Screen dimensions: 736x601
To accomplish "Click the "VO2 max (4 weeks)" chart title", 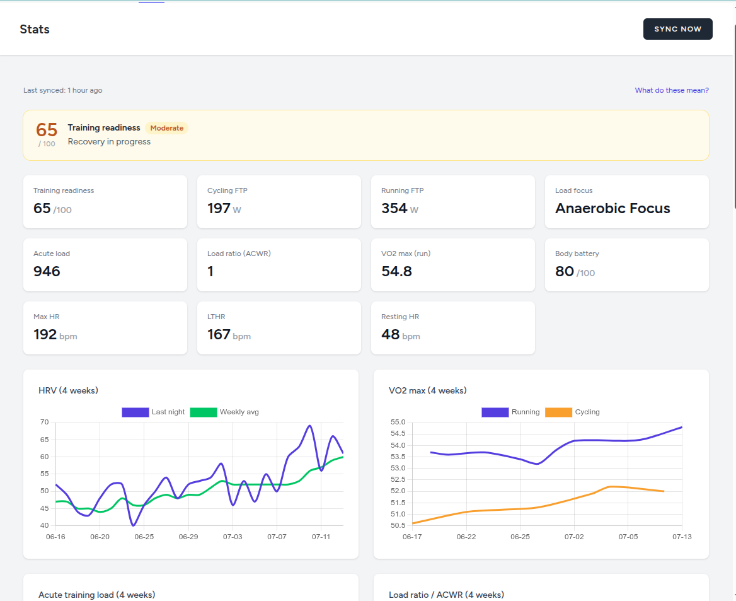I will (428, 390).
